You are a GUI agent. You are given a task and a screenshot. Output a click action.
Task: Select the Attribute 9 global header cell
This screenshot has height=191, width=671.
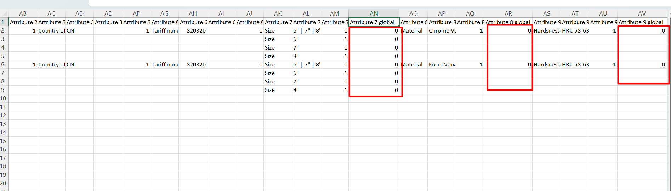642,22
